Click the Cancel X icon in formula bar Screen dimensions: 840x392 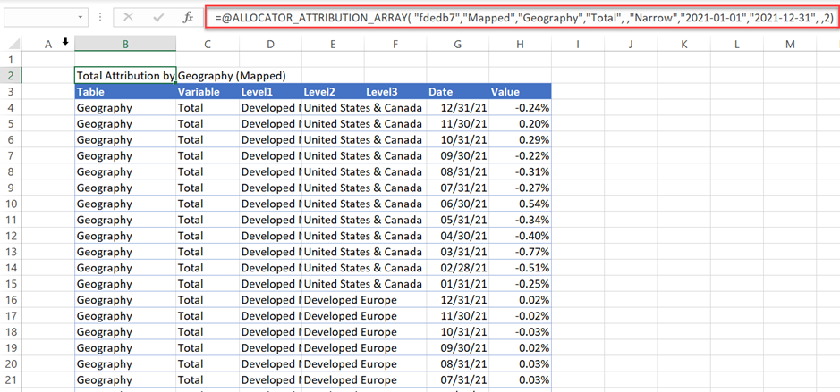click(x=128, y=17)
